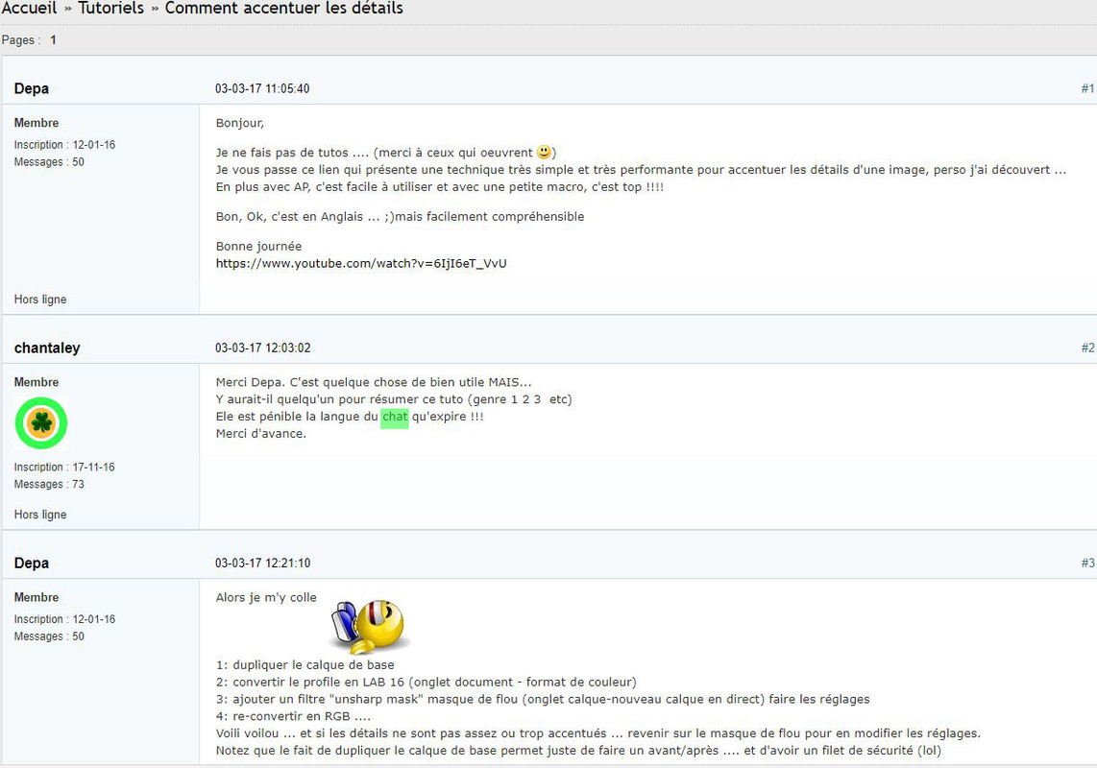Viewport: 1097px width, 768px height.
Task: Click smiley emoji in Depa's first post
Action: click(544, 152)
